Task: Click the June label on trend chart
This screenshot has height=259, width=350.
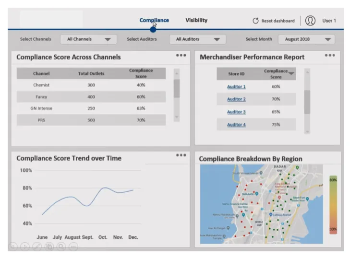Action: (x=42, y=237)
